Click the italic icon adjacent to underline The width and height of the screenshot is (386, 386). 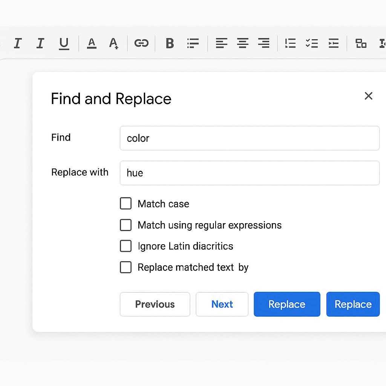tap(40, 43)
